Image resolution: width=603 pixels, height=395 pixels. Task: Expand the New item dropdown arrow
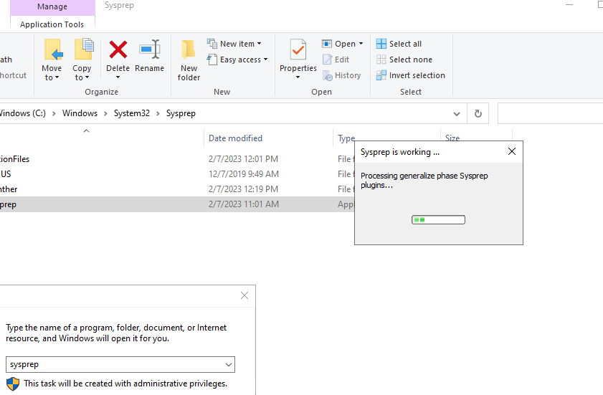[260, 44]
